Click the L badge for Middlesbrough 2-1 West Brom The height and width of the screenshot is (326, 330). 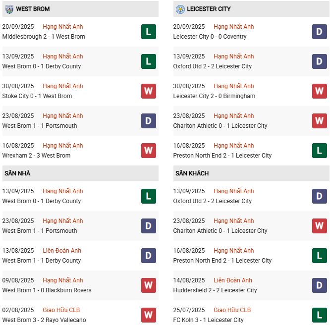149,32
